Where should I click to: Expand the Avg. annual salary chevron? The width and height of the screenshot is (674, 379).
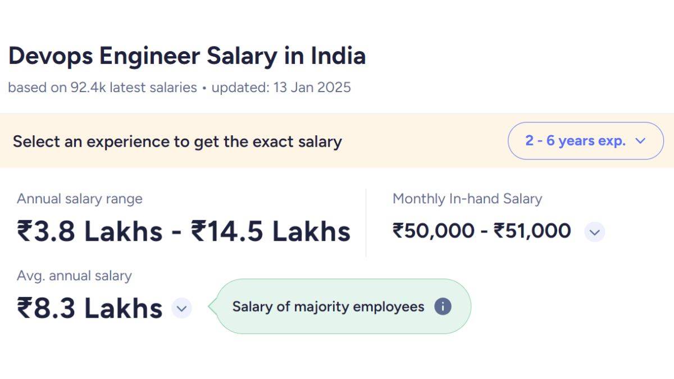click(x=181, y=308)
